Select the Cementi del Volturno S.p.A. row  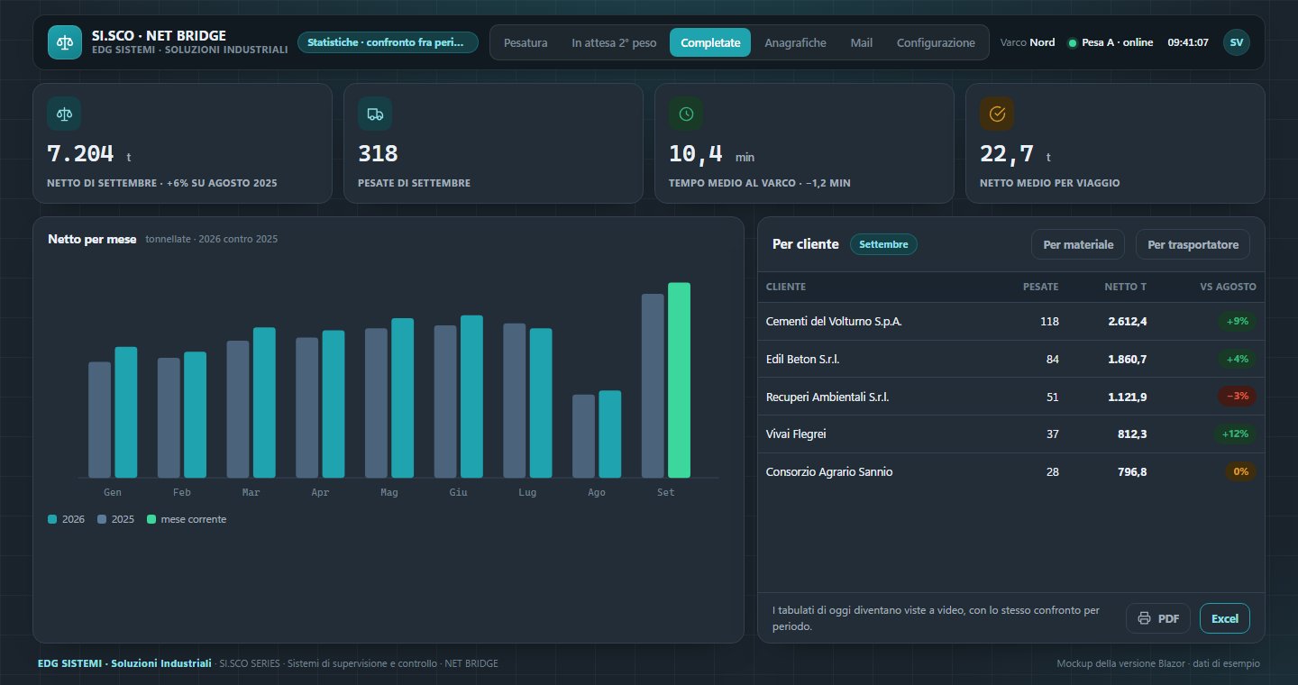(x=1010, y=322)
